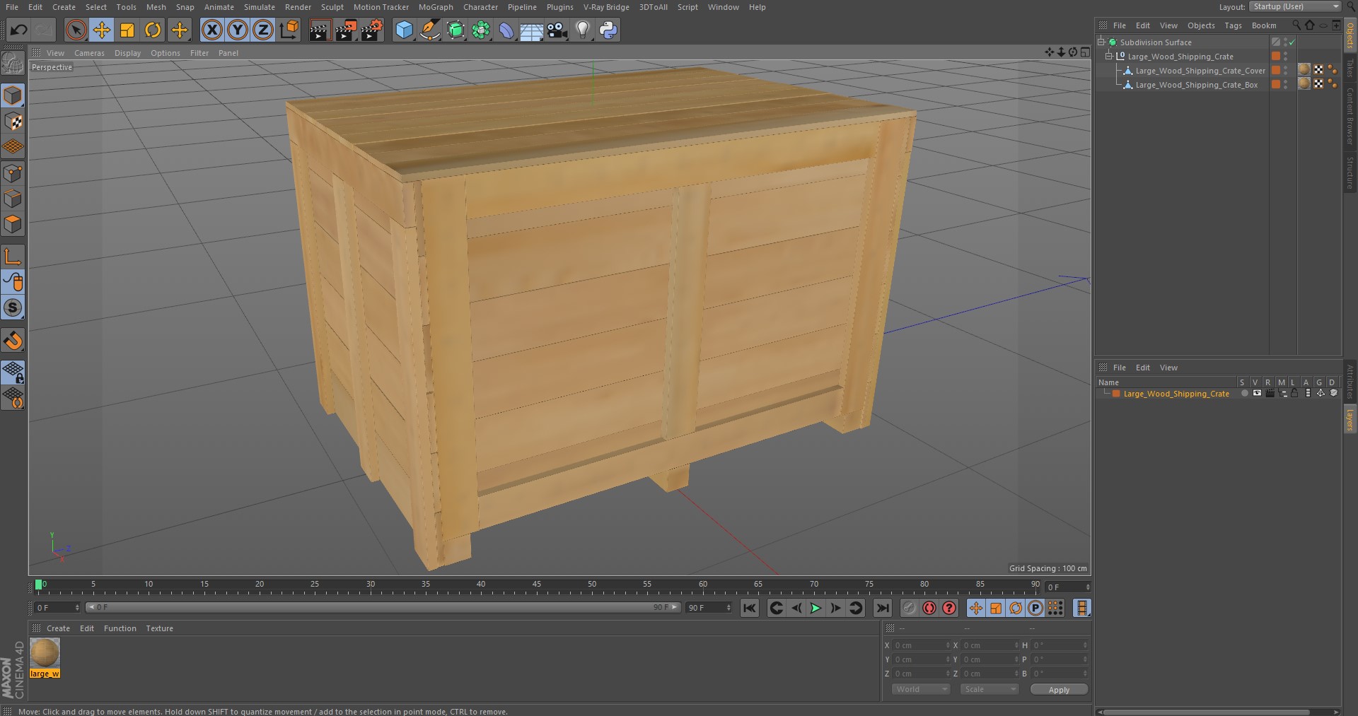The image size is (1358, 716).
Task: Activate the Move tool in top toolbar
Action: coord(102,30)
